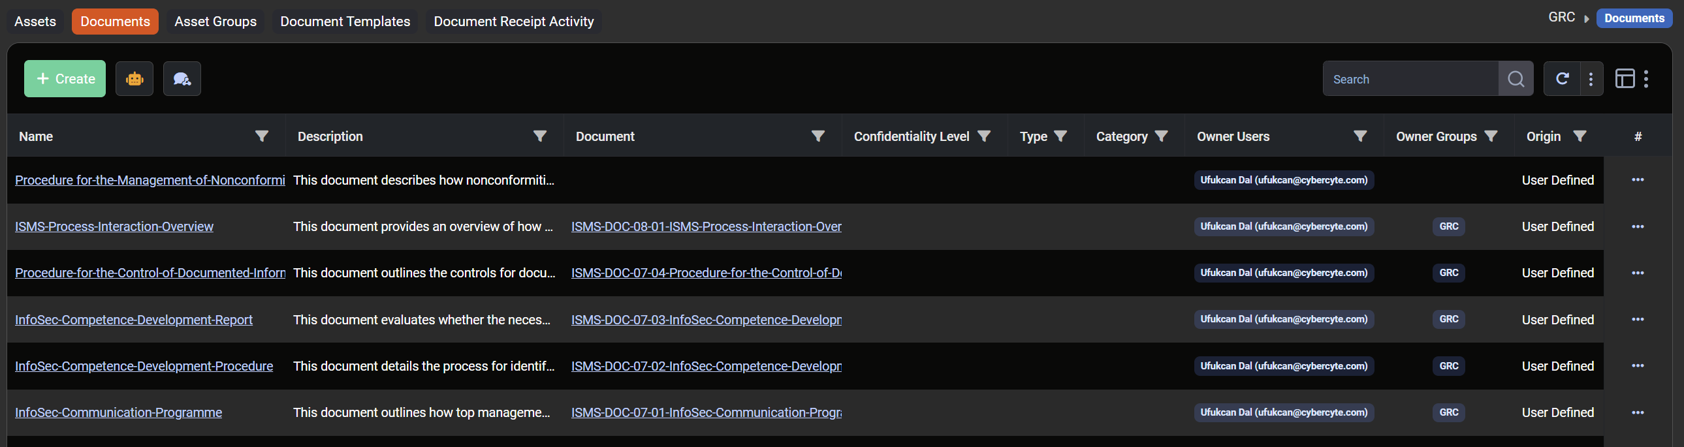Image resolution: width=1684 pixels, height=447 pixels.
Task: Open the chat conversations icon button
Action: tap(182, 79)
